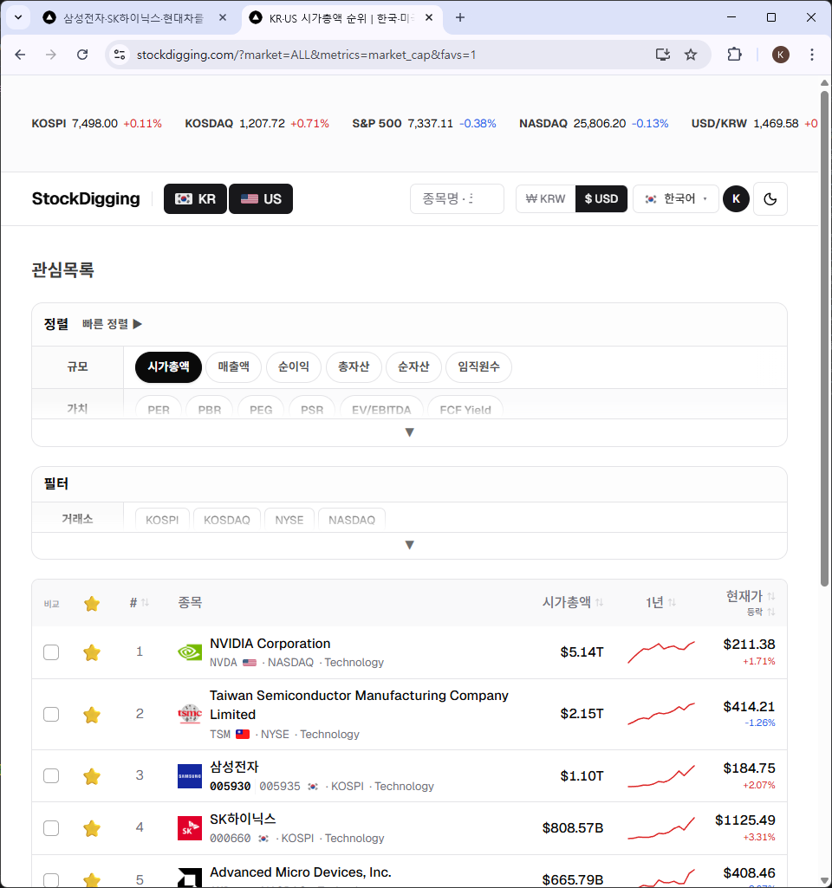
Task: Select the 임직원수 sort chip
Action: pos(478,367)
